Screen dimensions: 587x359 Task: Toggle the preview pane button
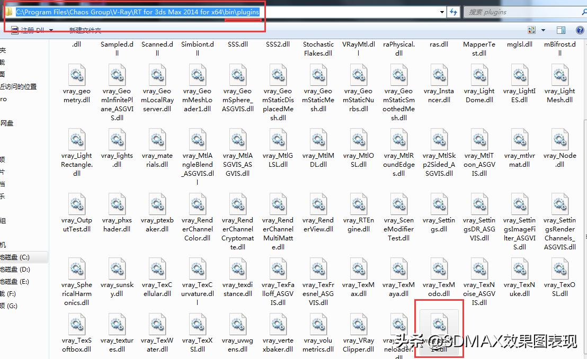pos(561,30)
